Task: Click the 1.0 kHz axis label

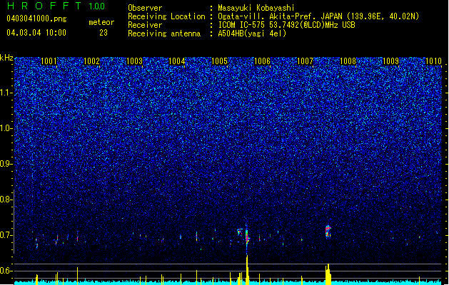Action: [6, 128]
